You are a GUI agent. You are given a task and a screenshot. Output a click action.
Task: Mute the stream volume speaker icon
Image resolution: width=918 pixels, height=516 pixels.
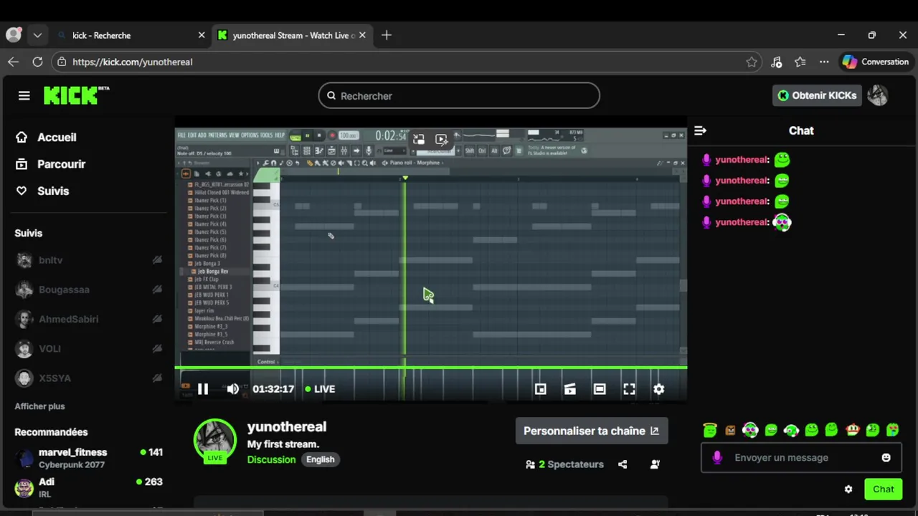[x=232, y=388]
